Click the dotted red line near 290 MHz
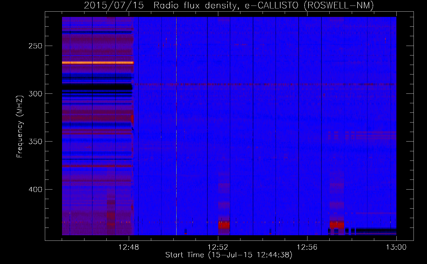Viewport: 427px width, 264px height. pos(265,84)
